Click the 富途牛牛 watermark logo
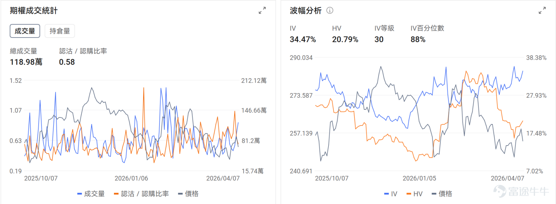Viewport: 556px width, 204px height. click(521, 191)
